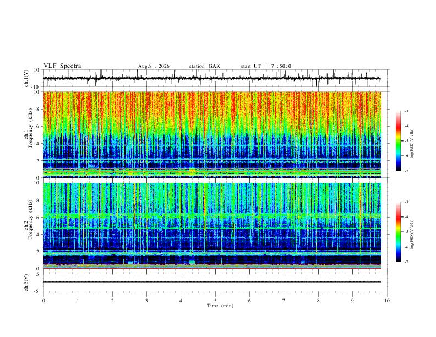Click the -7 label on lower color bar
436x337 pixels.
(406, 262)
